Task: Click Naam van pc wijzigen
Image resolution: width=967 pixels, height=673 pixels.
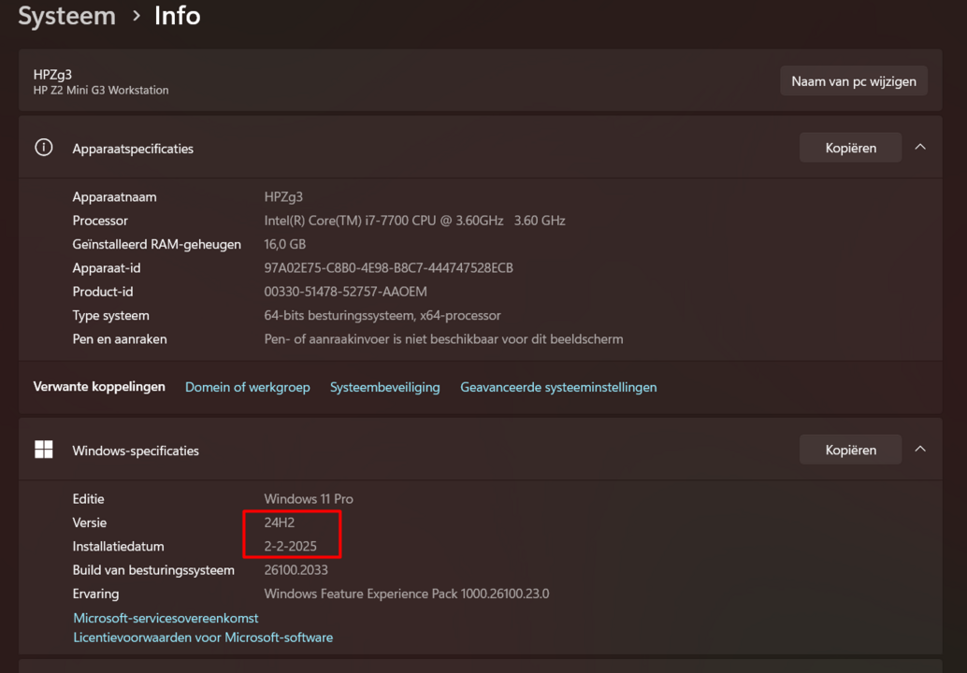Action: 853,80
